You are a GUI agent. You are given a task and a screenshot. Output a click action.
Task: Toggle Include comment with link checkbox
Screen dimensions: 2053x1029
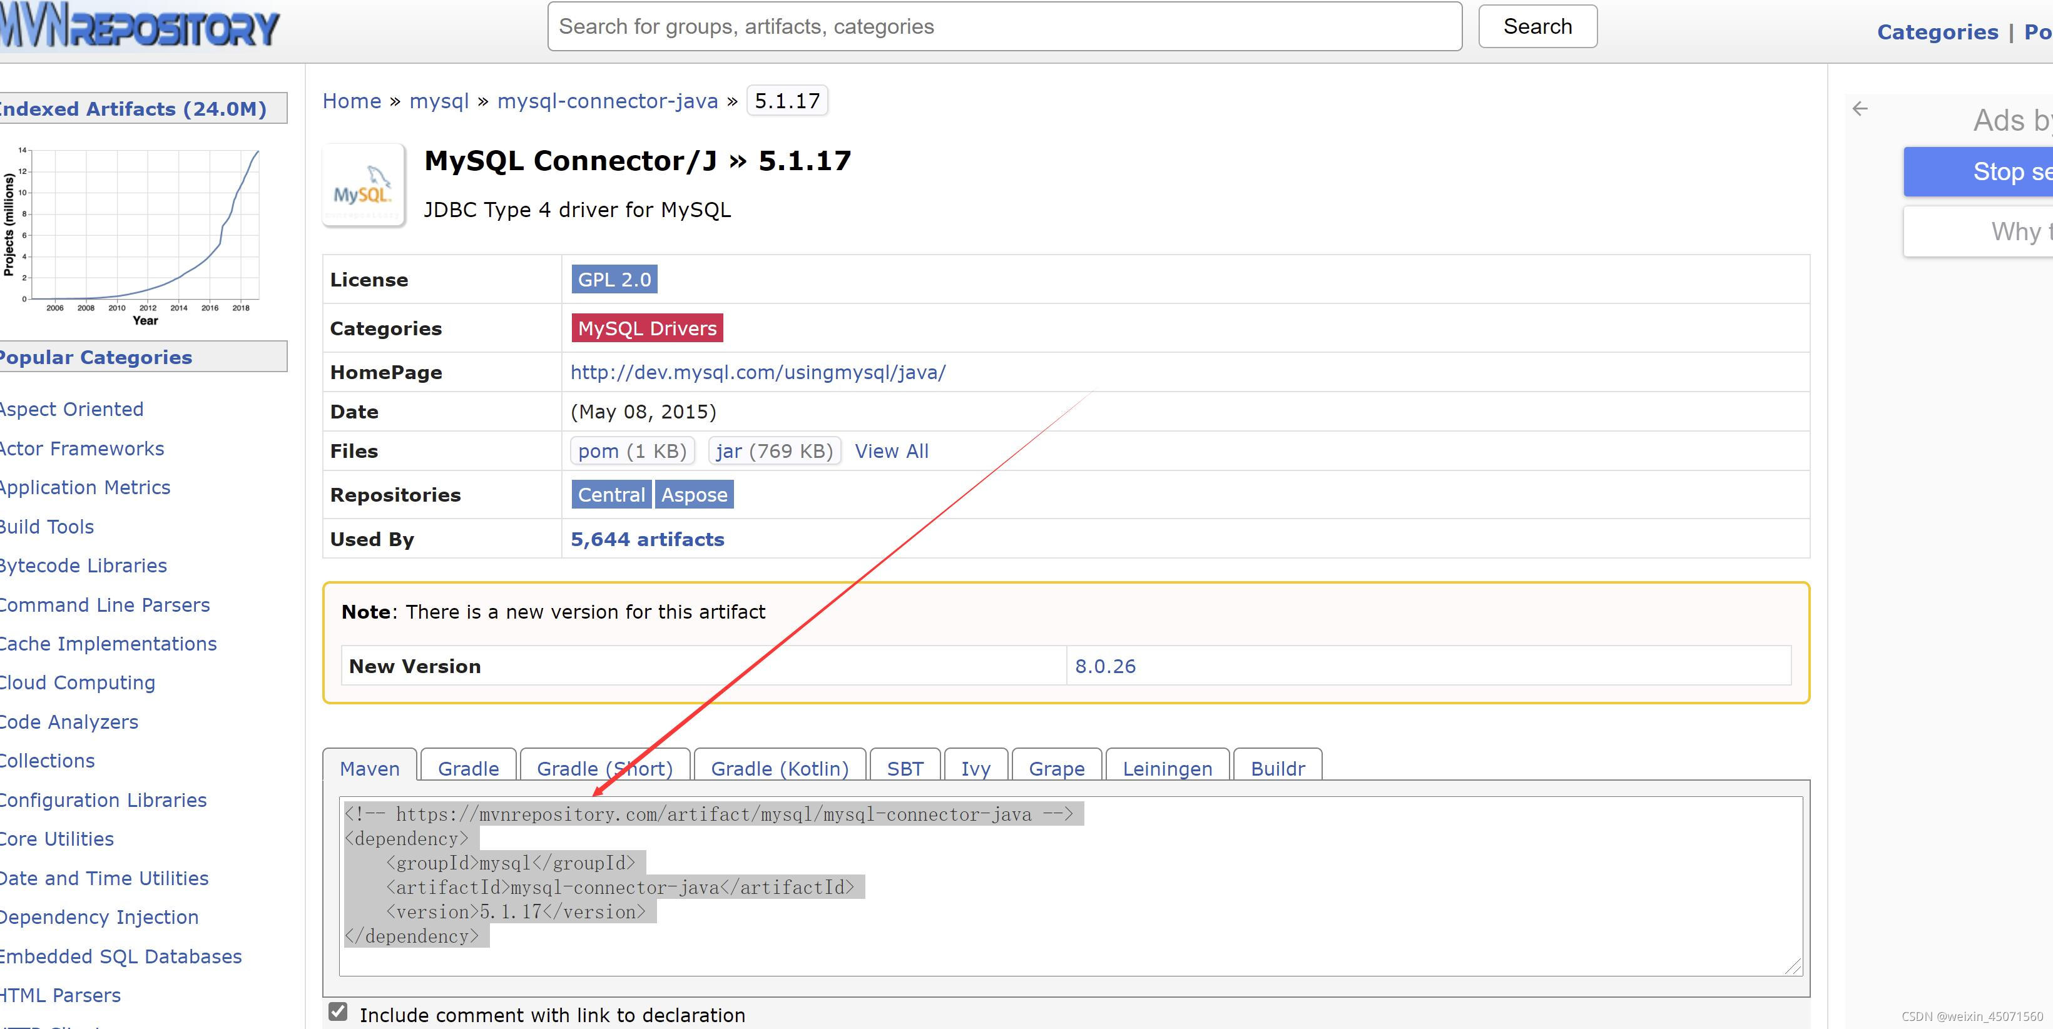point(338,1011)
